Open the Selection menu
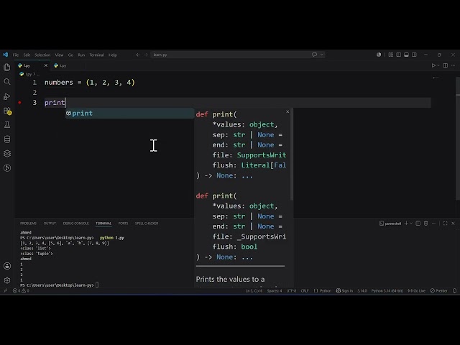Image resolution: width=460 pixels, height=345 pixels. click(x=42, y=55)
